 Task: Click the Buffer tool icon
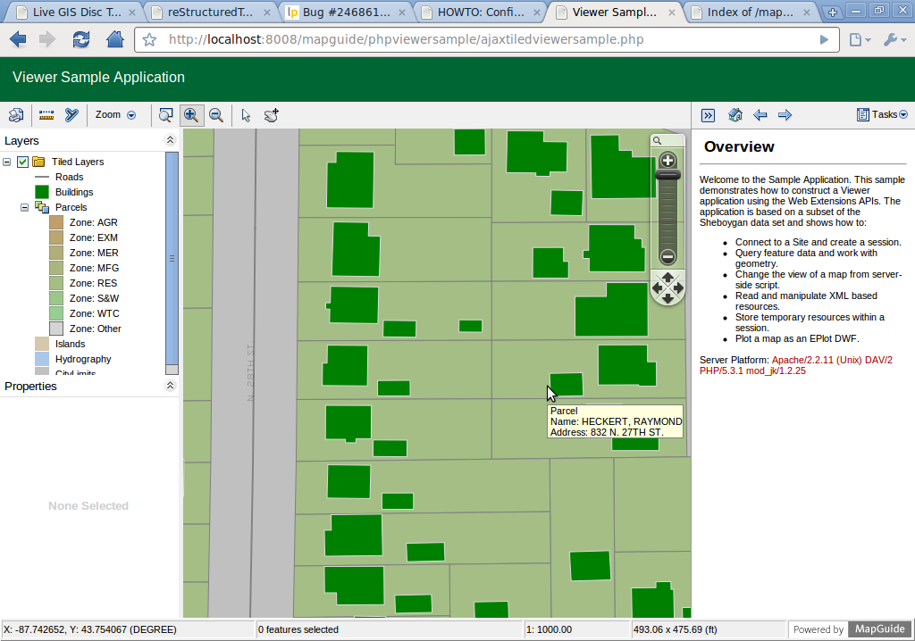click(x=71, y=115)
